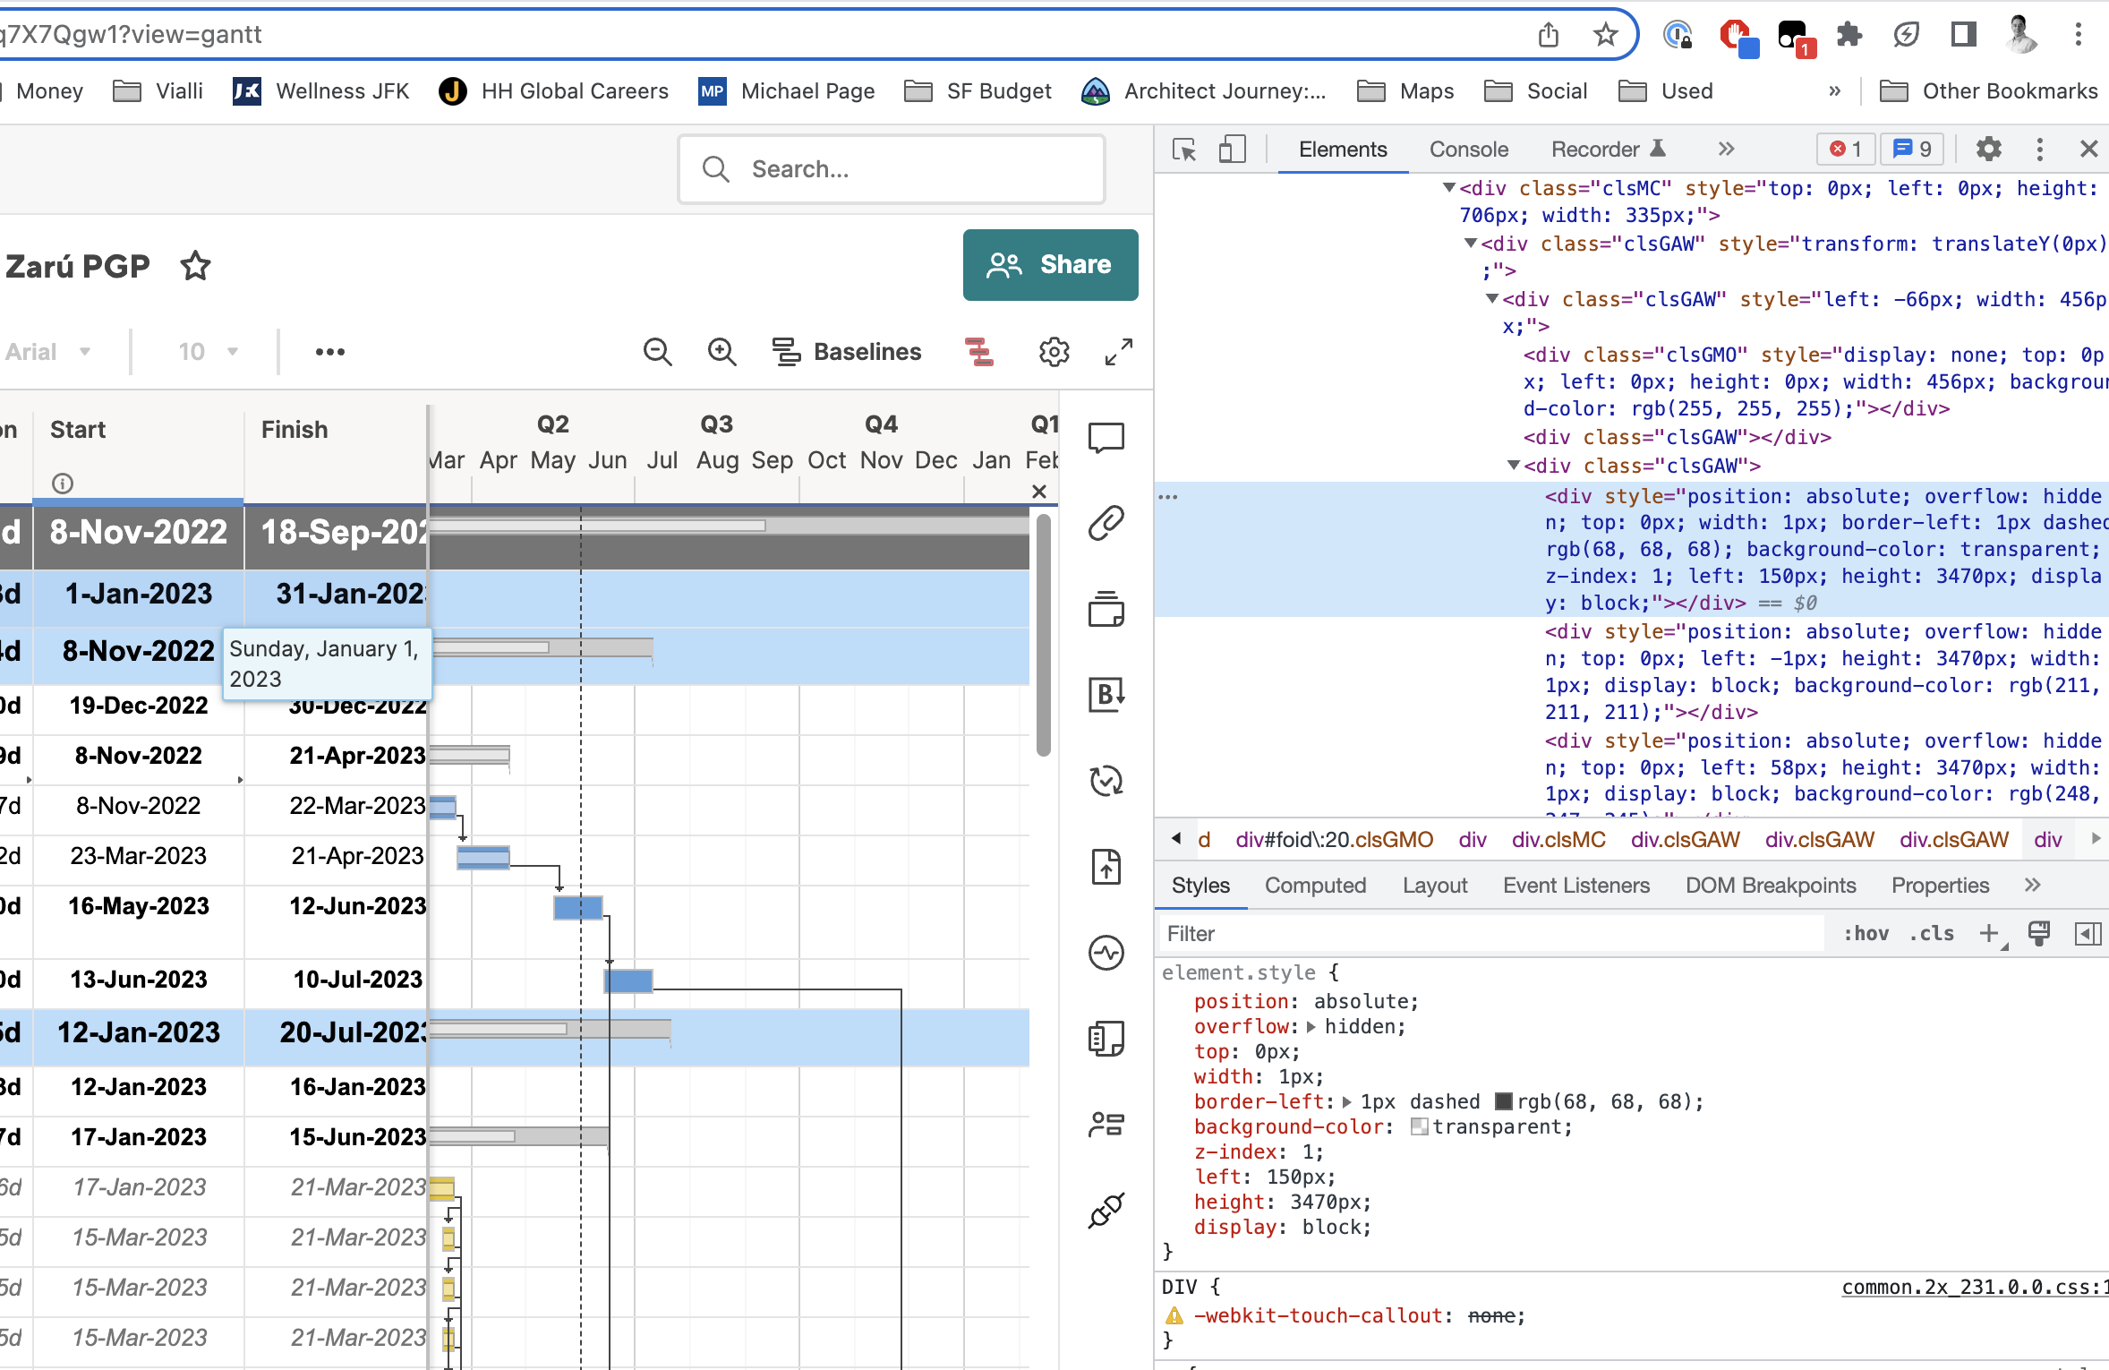This screenshot has width=2109, height=1370.
Task: Open the Chrome three-dot menu
Action: click(2079, 35)
